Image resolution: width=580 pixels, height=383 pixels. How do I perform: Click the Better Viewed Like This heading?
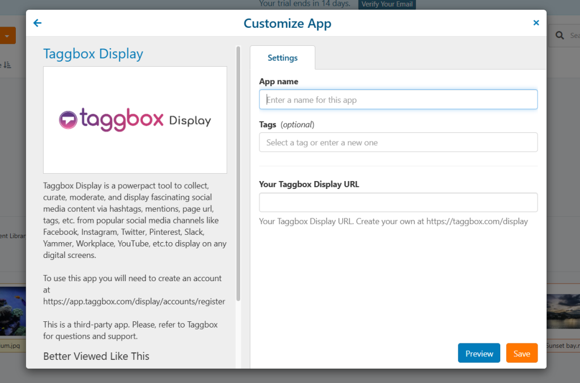click(96, 356)
